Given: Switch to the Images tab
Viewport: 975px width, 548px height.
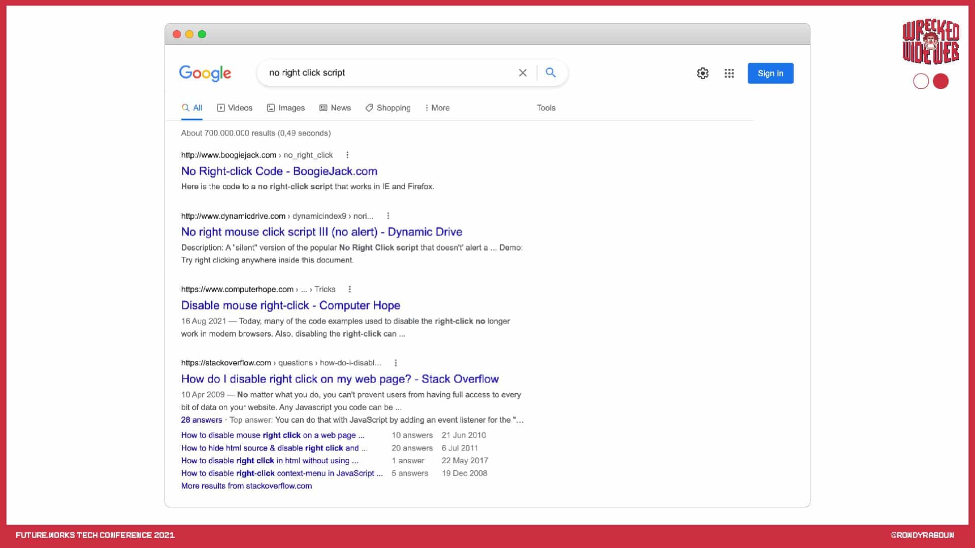Looking at the screenshot, I should point(286,108).
